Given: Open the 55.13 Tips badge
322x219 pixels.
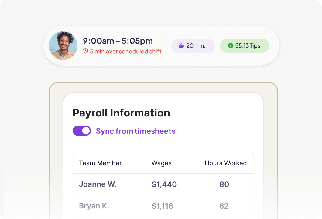Looking at the screenshot, I should (x=245, y=45).
